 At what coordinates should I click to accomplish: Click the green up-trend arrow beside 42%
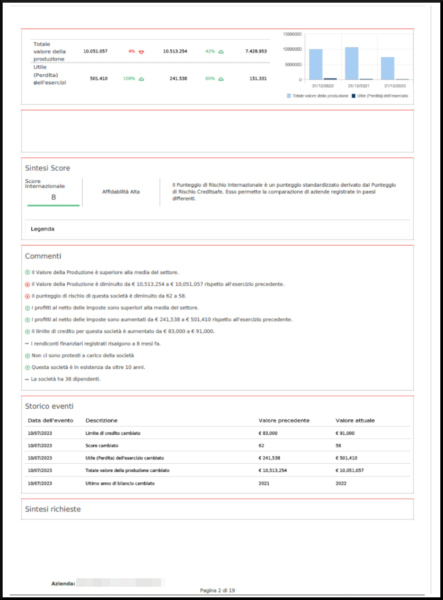tap(221, 52)
